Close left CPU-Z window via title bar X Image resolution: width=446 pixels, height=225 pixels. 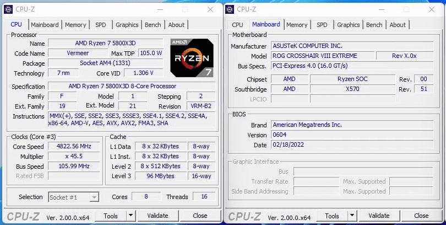click(210, 9)
